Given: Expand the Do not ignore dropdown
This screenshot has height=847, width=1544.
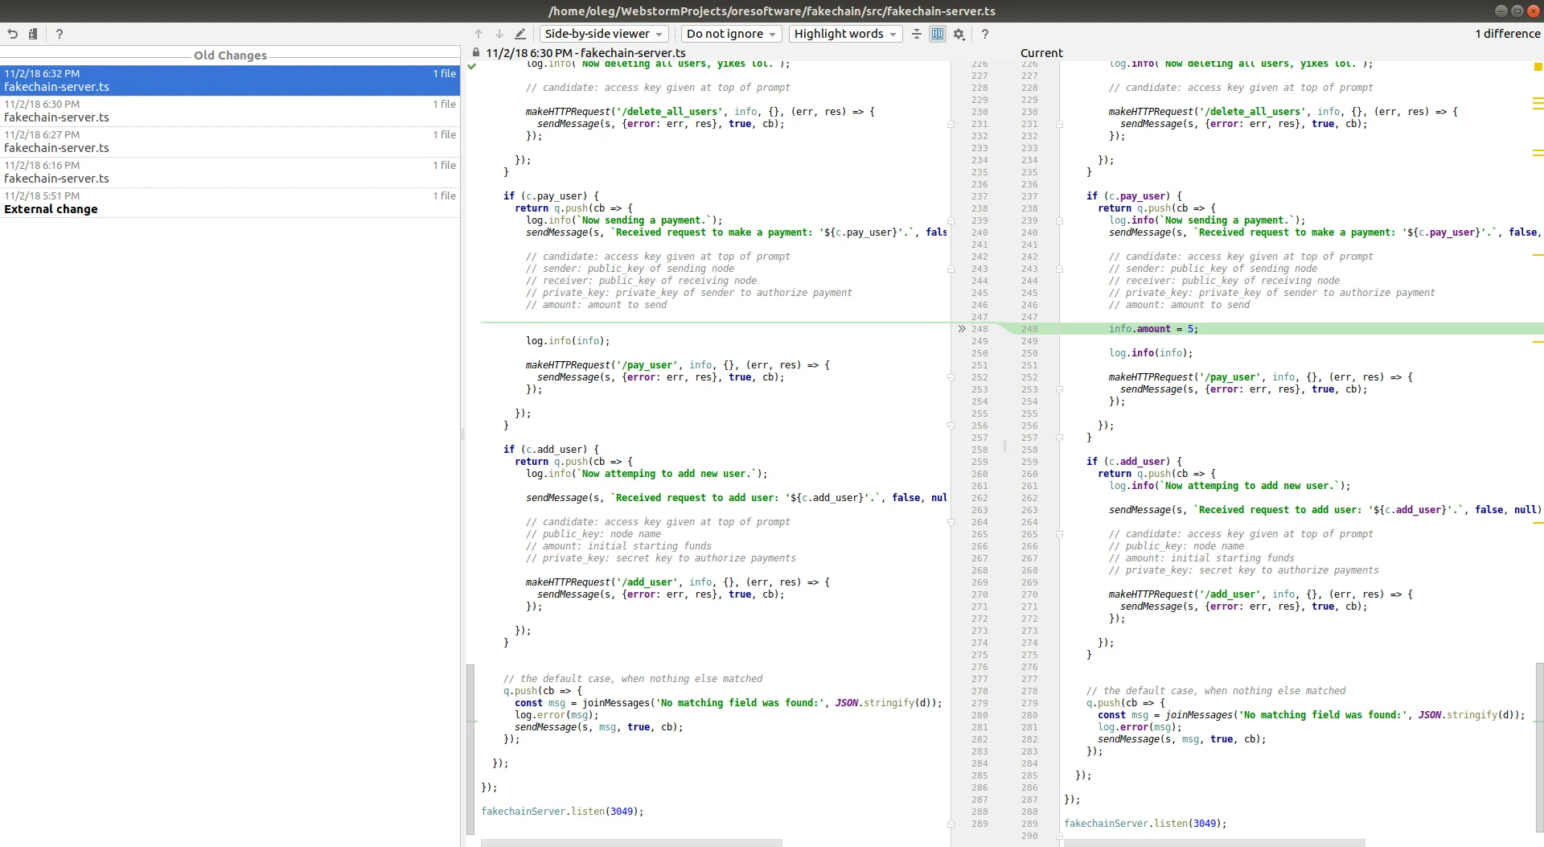Looking at the screenshot, I should point(731,34).
